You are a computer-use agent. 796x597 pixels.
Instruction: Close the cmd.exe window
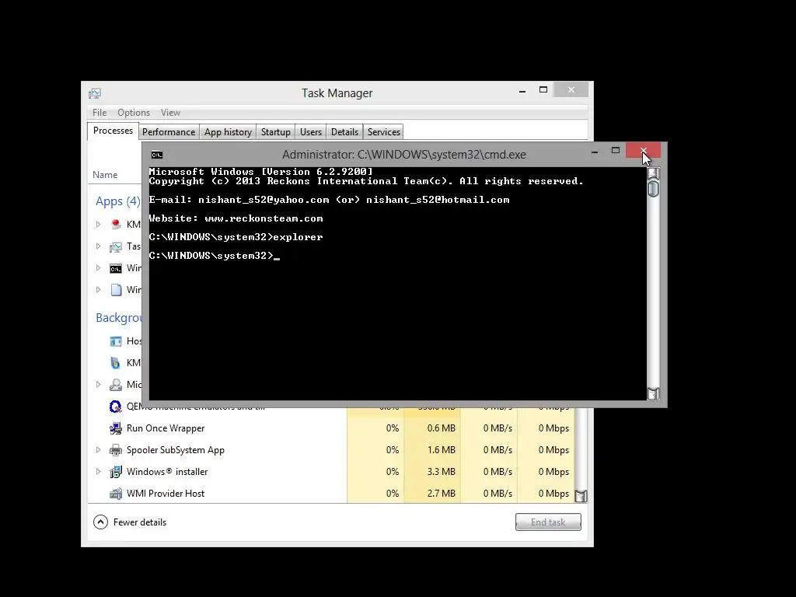coord(643,150)
